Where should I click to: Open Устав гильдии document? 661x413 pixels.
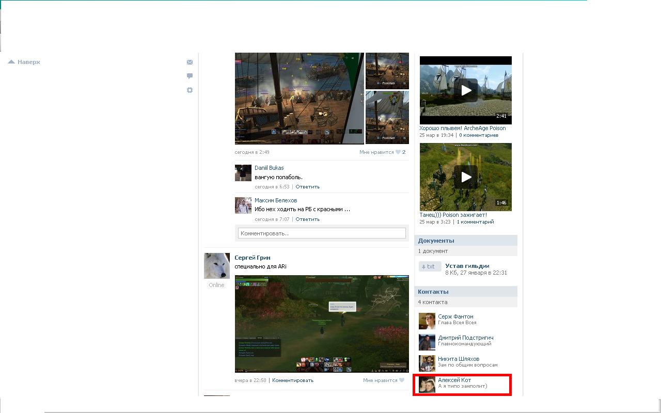coord(467,266)
